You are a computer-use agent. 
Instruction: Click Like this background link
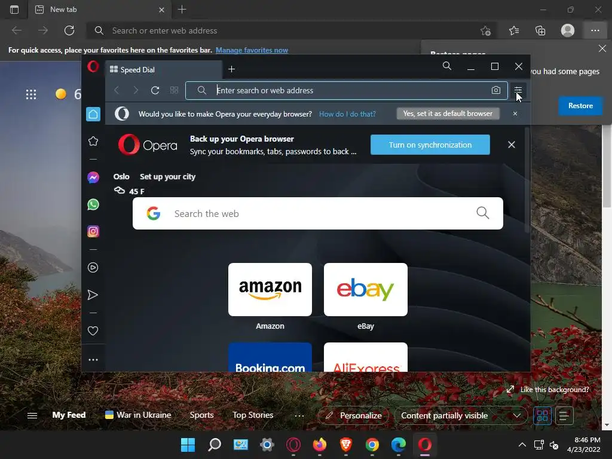tap(554, 390)
